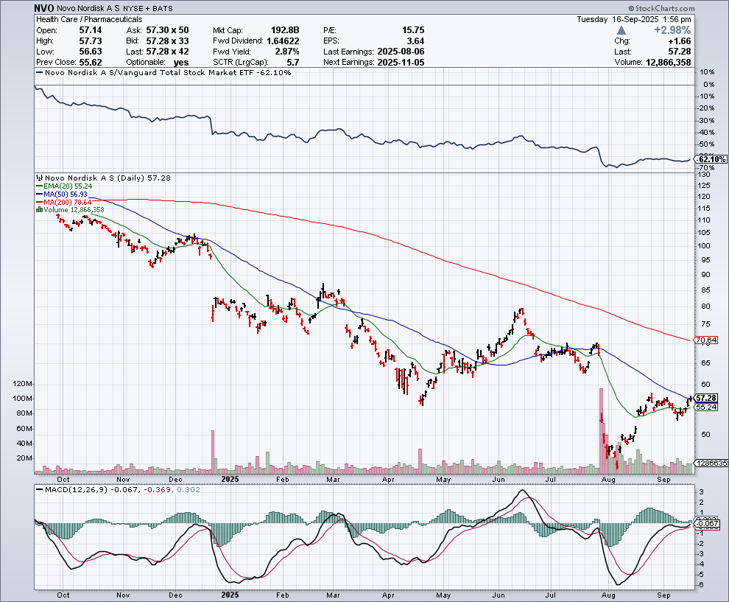Click the green EMA(20) legend line marker
729x602 pixels.
click(x=40, y=186)
